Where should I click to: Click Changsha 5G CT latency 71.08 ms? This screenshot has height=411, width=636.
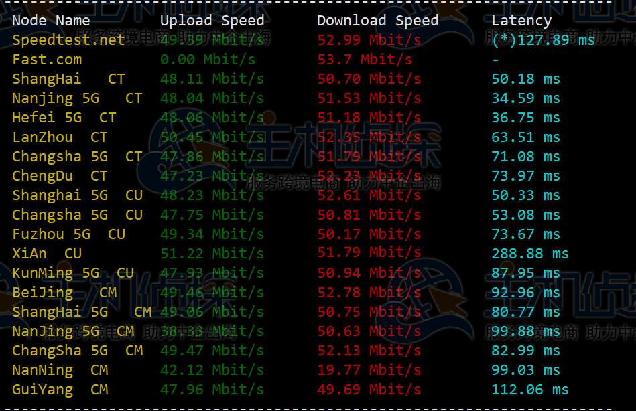click(525, 157)
